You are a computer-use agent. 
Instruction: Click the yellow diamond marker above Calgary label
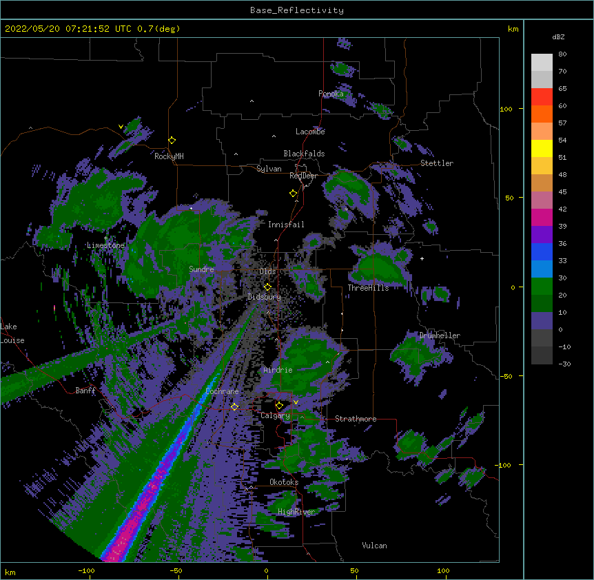(279, 406)
